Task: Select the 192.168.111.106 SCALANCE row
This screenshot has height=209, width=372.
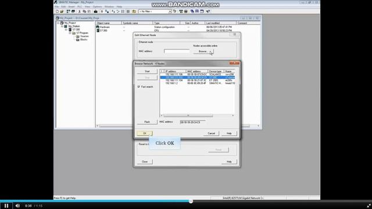Action: tap(198, 74)
